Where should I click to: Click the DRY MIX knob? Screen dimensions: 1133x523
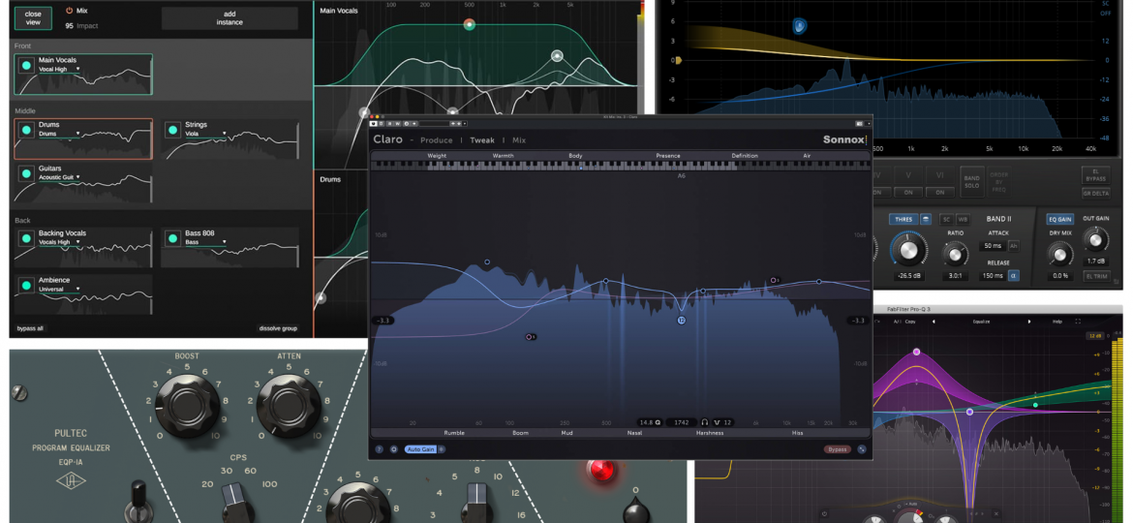tap(1059, 254)
